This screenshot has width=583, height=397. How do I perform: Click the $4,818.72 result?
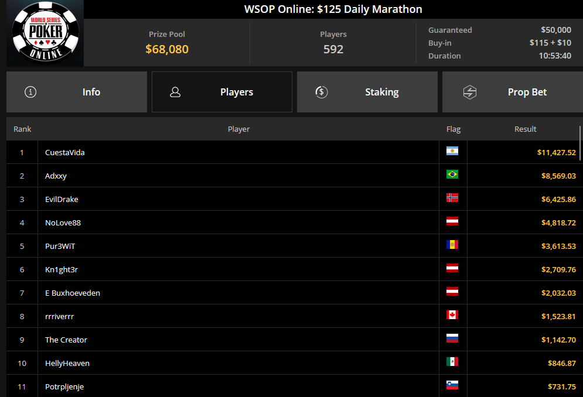[558, 223]
